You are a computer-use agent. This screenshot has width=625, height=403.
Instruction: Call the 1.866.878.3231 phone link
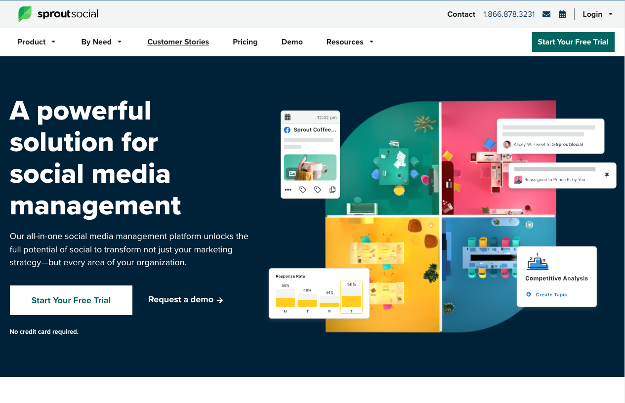(509, 14)
